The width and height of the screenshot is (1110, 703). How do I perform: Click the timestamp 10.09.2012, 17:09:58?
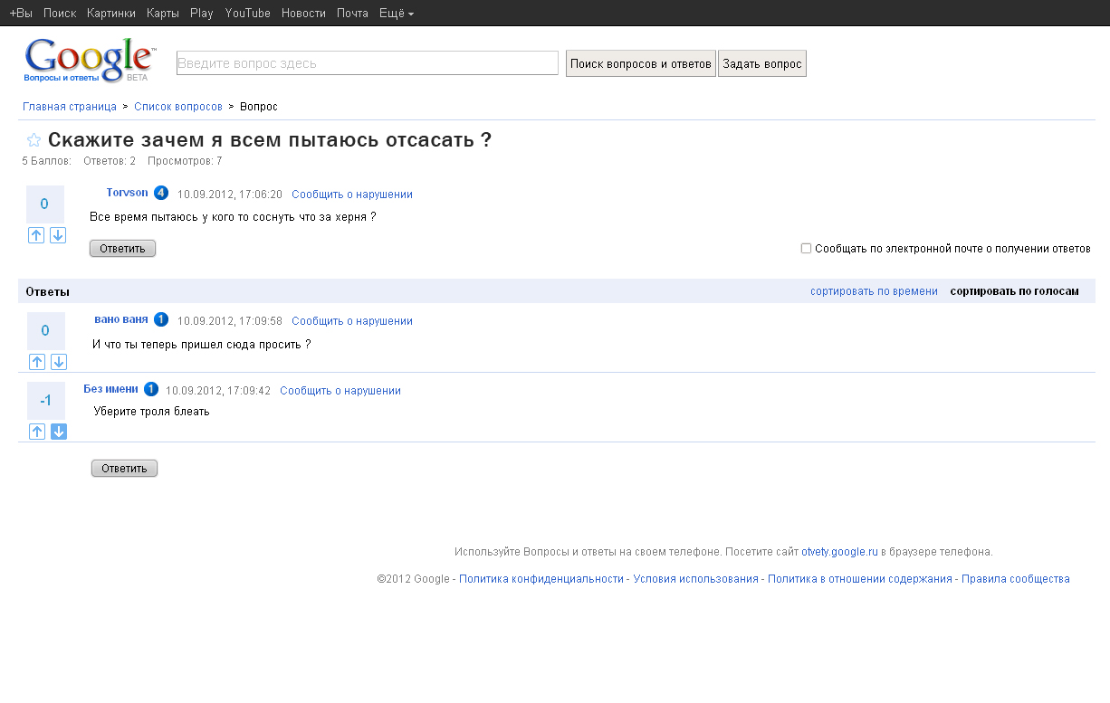[230, 321]
